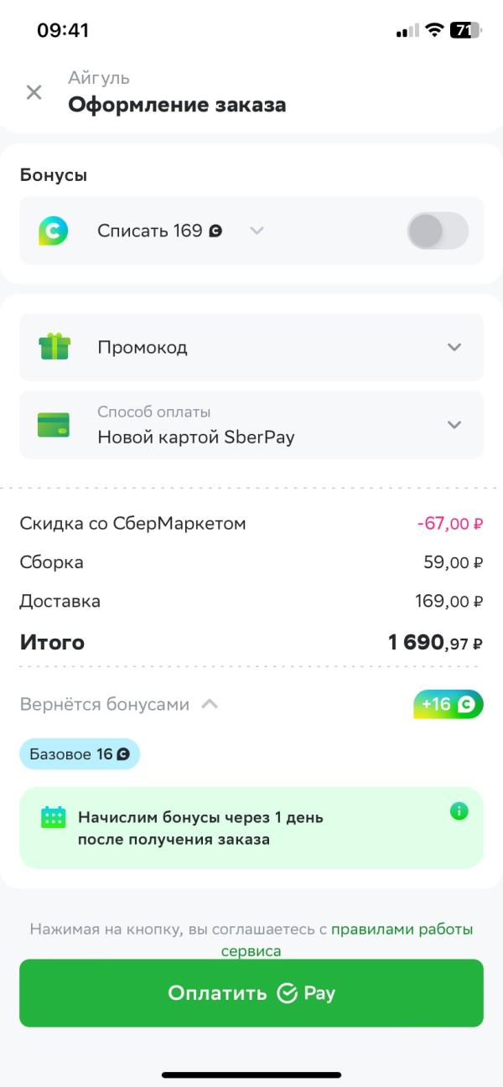
Task: Open the Способ оплаты payment method dropdown
Action: [x=251, y=425]
